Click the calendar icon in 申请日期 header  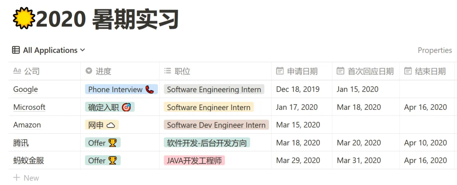pyautogui.click(x=280, y=71)
